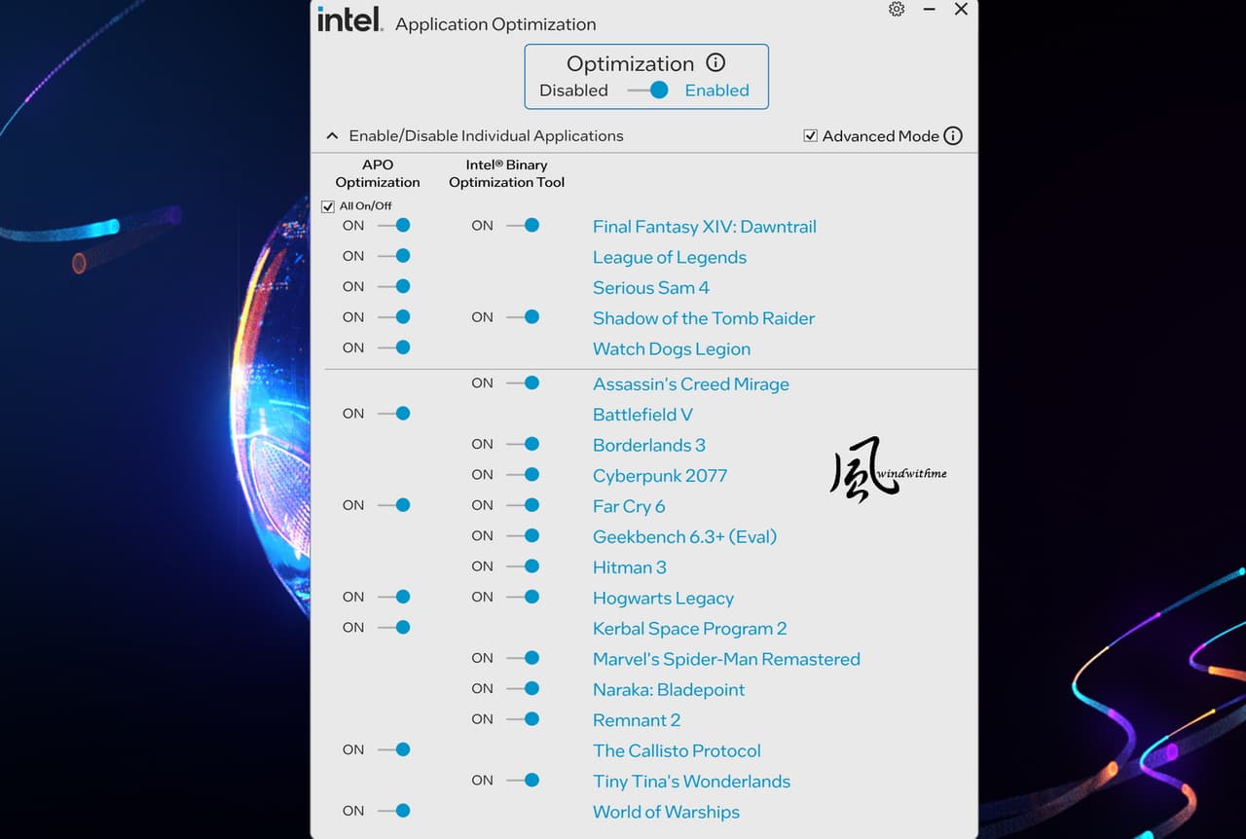The height and width of the screenshot is (839, 1246).
Task: Switch off APO for Battlefield V
Action: [x=394, y=414]
